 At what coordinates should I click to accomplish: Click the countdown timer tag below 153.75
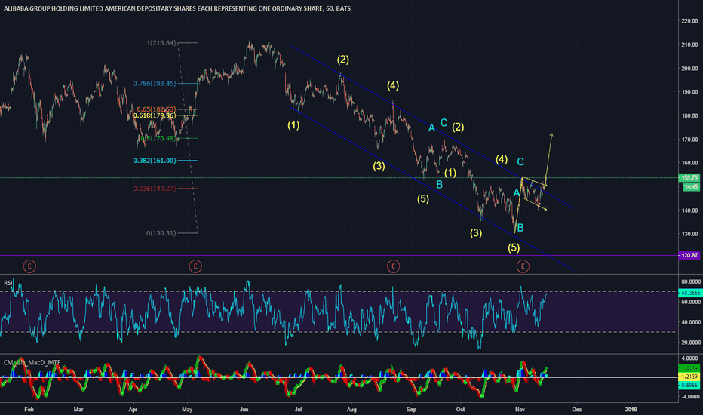690,186
